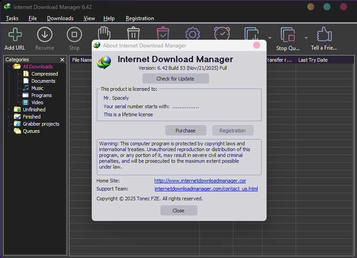Expand the Unfinished category node
357x258 pixels.
[x=9, y=110]
